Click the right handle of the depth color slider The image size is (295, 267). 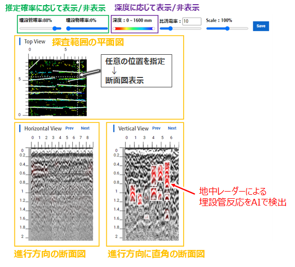154,28
